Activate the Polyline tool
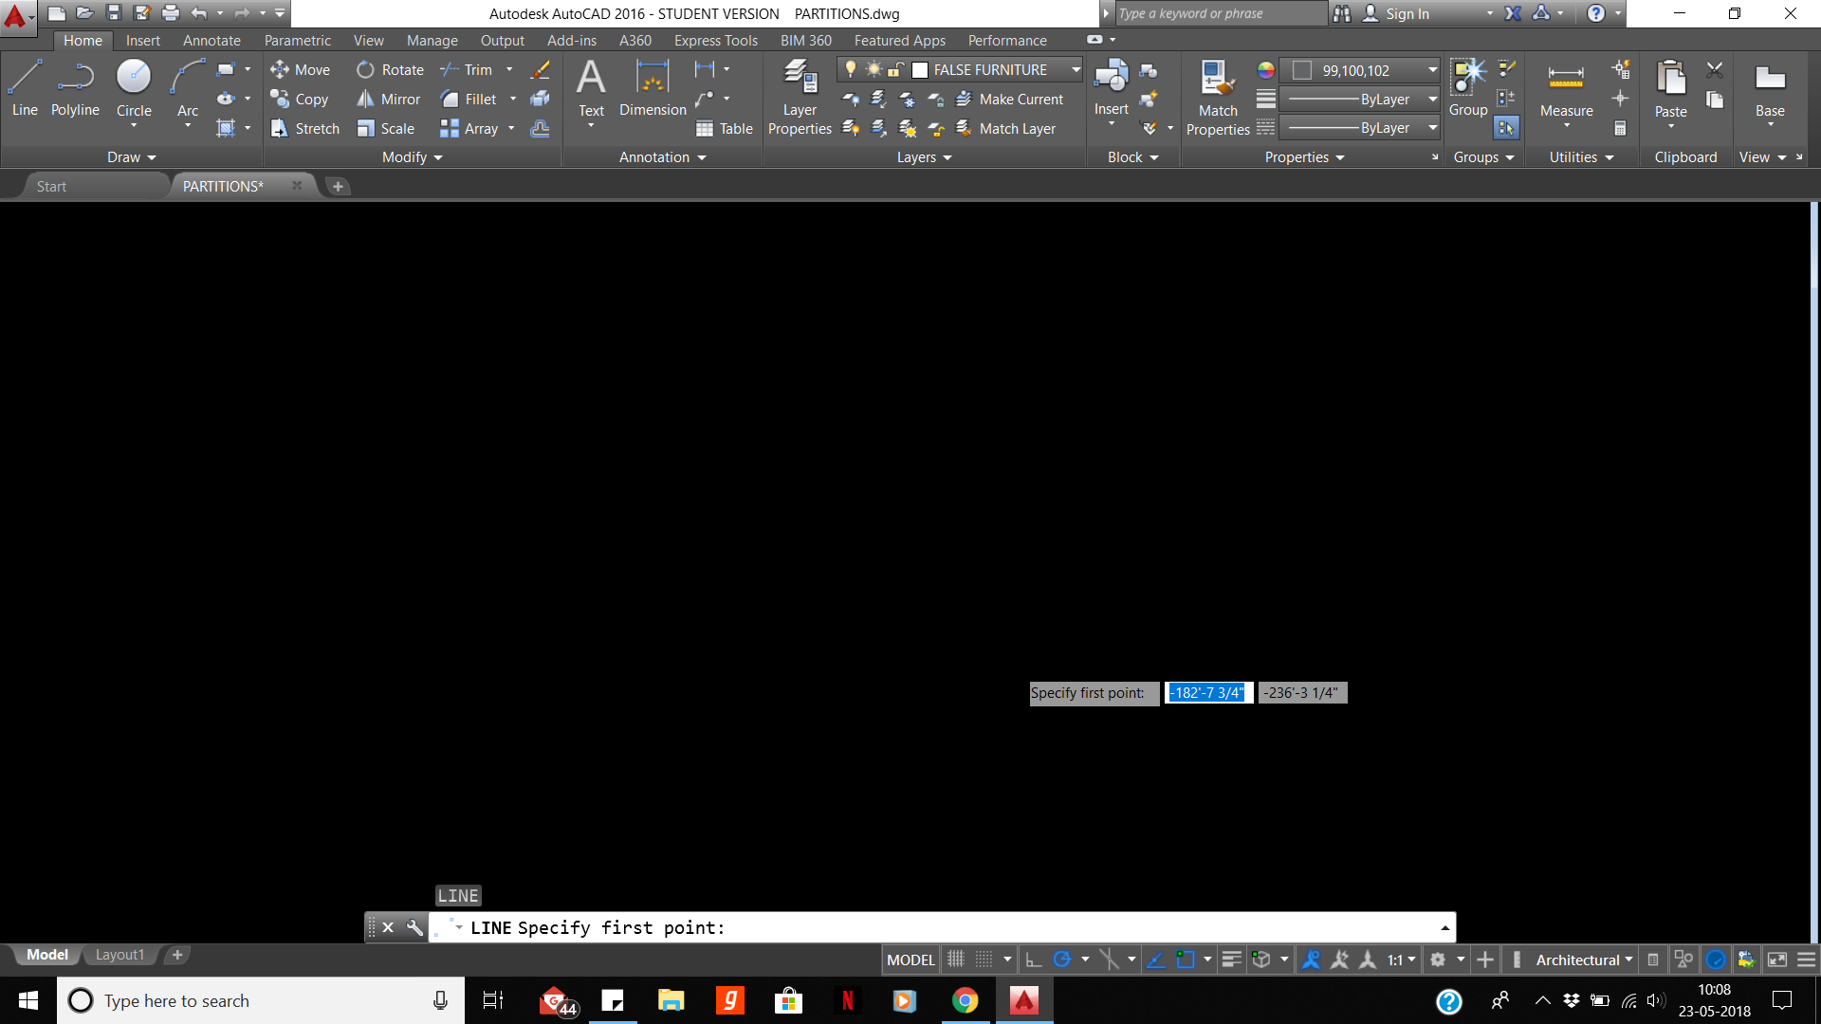Screen dimensions: 1821x1024 75,90
